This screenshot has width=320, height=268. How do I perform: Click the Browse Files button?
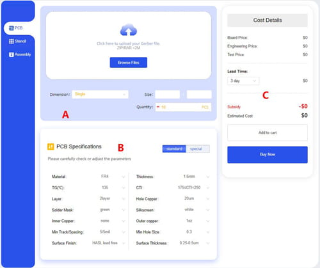tap(129, 63)
